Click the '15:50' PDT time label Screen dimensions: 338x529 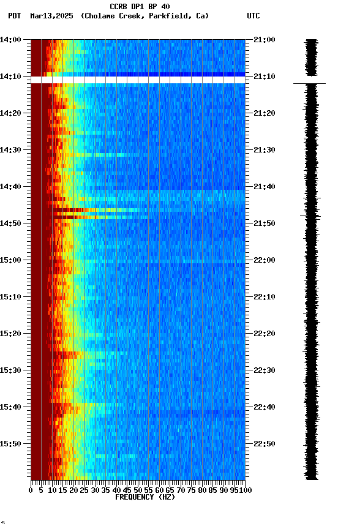[10, 445]
